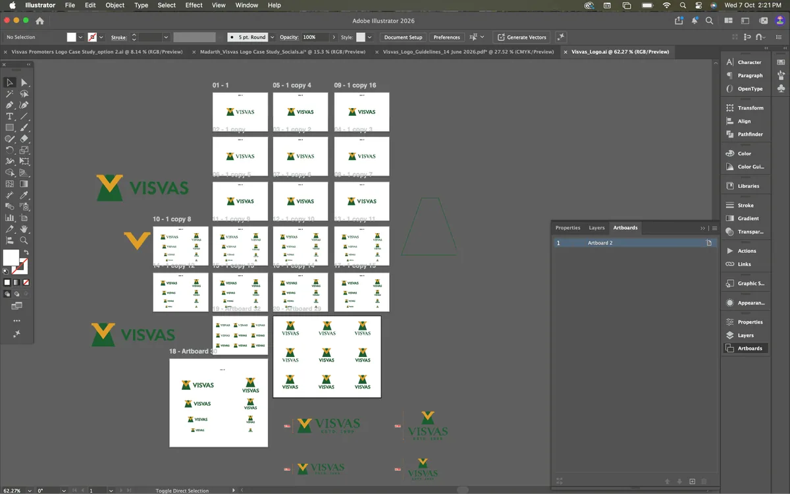Open the rotation angle dropdown in status bar
Viewport: 790px width, 494px height.
tap(64, 491)
